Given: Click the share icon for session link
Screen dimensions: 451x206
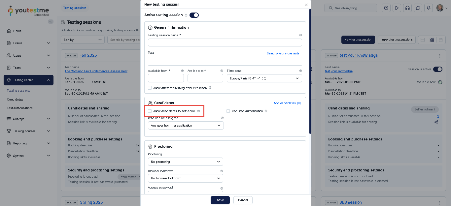Looking at the screenshot, I should [436, 122].
